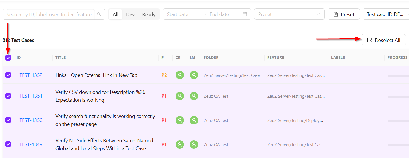The height and width of the screenshot is (158, 409).
Task: Switch to the Ready filter tab
Action: coord(149,14)
